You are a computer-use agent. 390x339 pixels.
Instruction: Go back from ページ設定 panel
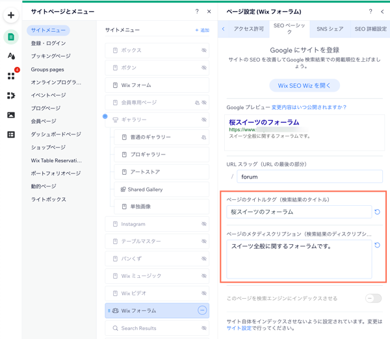coord(382,12)
